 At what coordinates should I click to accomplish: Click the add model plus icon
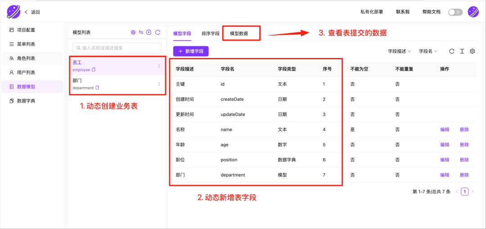[x=149, y=32]
